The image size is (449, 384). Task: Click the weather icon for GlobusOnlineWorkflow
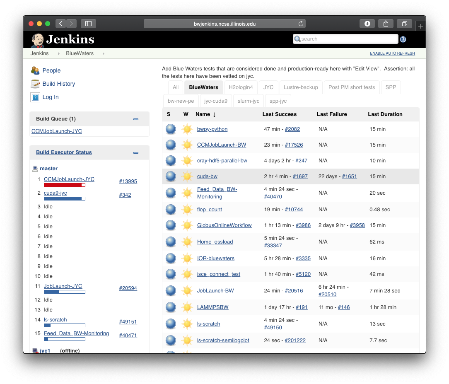[187, 225]
